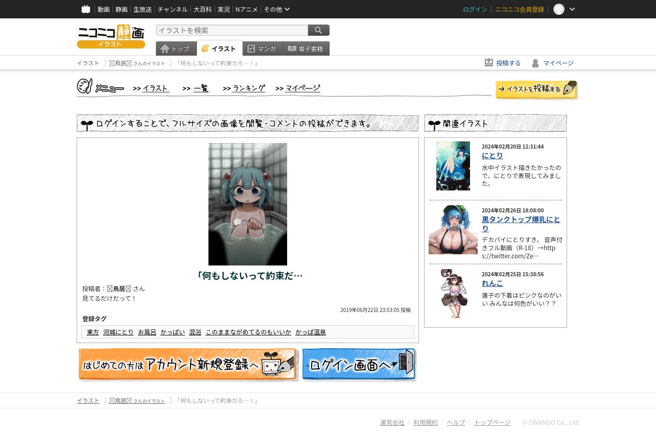The height and width of the screenshot is (436, 656).
Task: Click the post date 2019年06月22日 text
Action: tap(376, 310)
